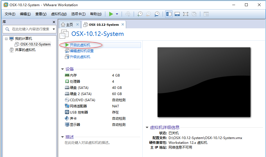The height and width of the screenshot is (157, 266).
Task: Toggle the library sidebar view icon
Action: click(169, 14)
